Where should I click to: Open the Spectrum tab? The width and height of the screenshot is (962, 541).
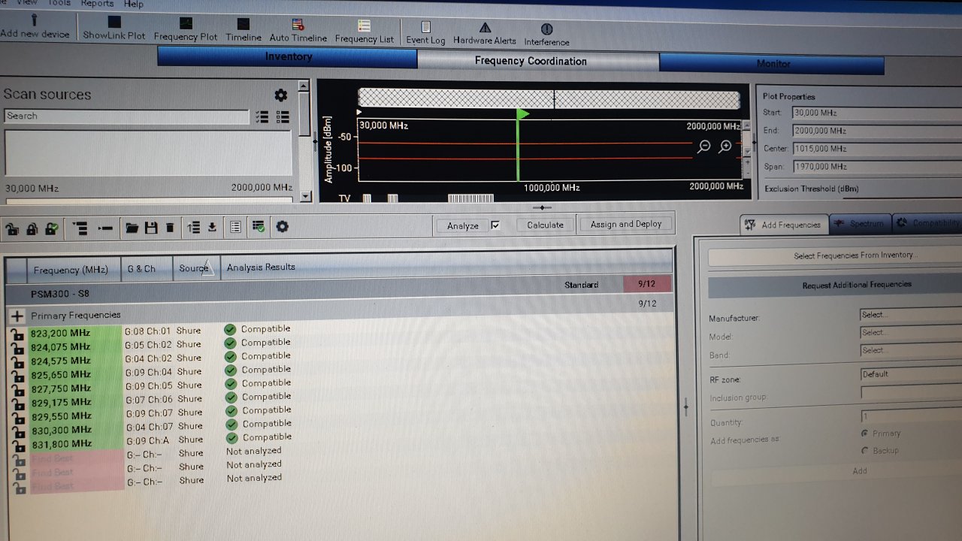click(x=861, y=223)
